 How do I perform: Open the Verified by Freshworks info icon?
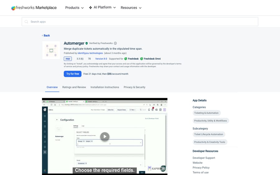click(x=115, y=43)
